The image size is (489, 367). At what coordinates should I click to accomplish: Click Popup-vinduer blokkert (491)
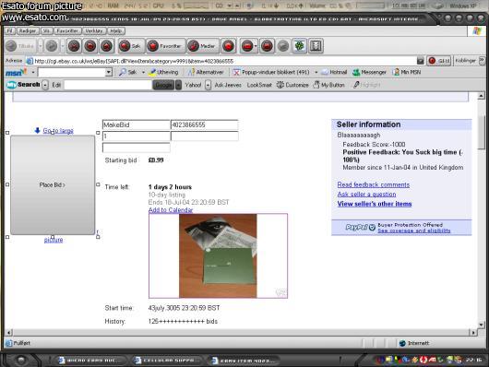point(271,72)
